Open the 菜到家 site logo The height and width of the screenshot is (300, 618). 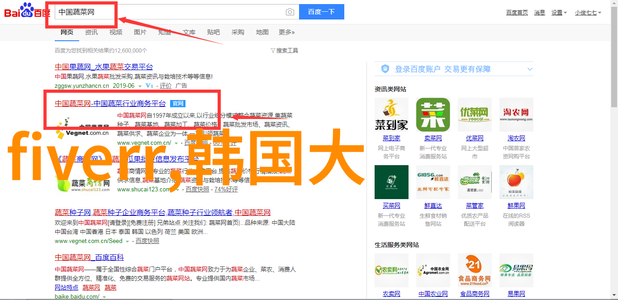click(x=391, y=115)
